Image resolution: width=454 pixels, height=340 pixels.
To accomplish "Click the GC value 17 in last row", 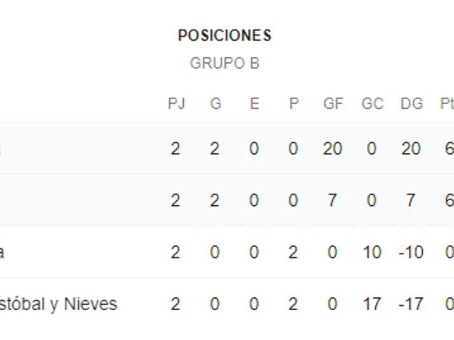I will [372, 304].
